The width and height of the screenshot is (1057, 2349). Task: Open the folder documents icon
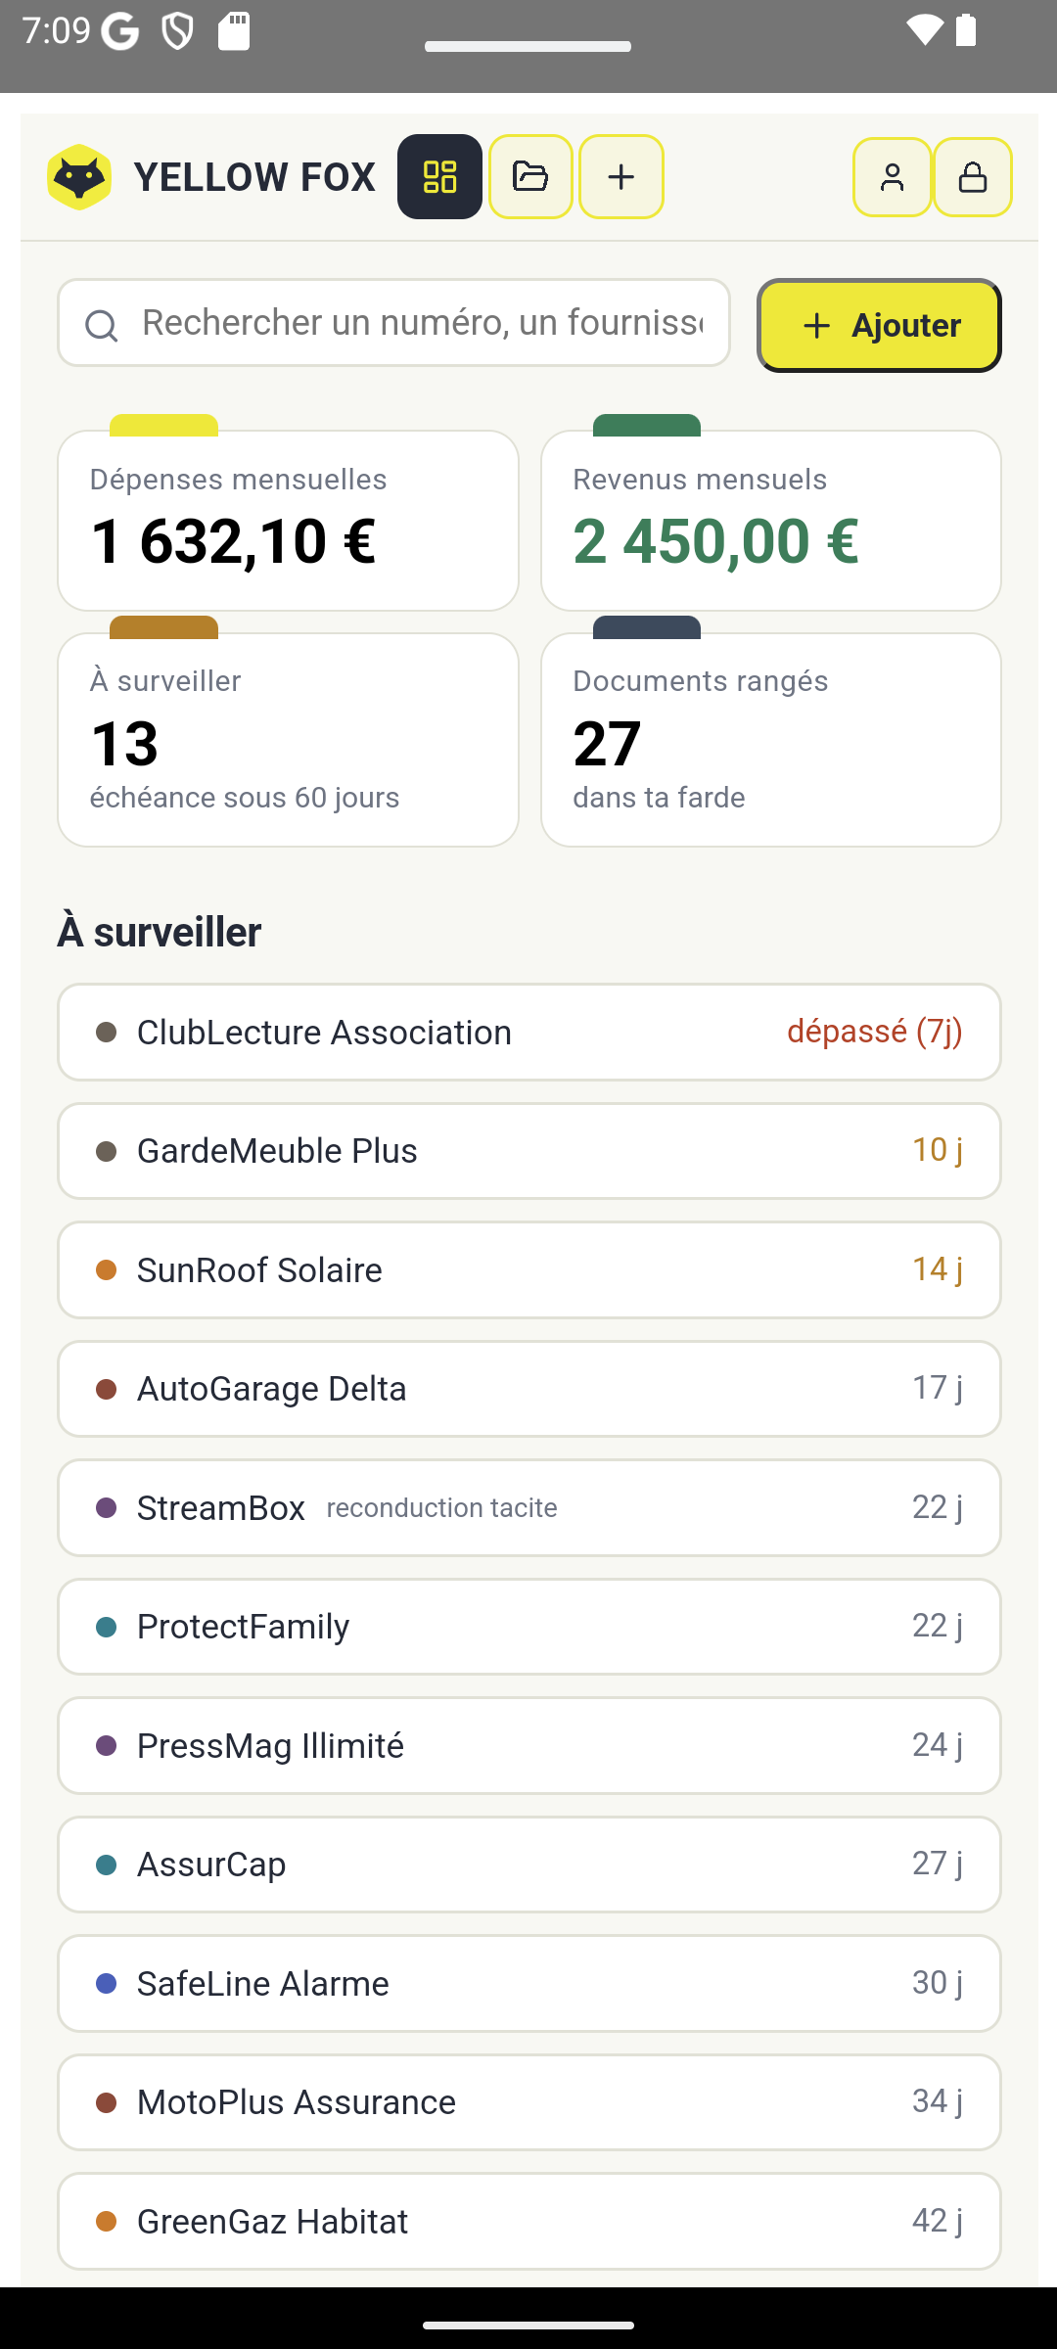530,177
